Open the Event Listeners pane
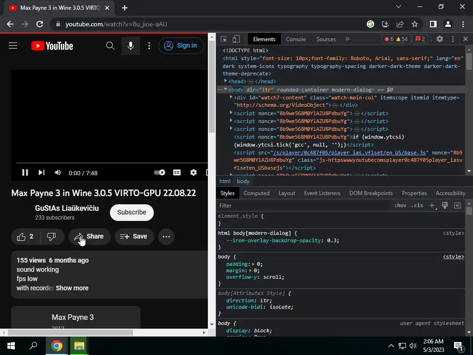 tap(322, 193)
